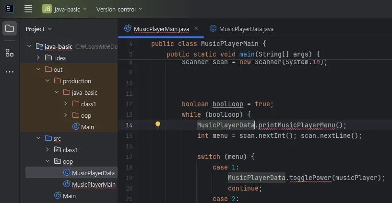The height and width of the screenshot is (203, 392).
Task: Click the src Main class icon
Action: pyautogui.click(x=58, y=195)
